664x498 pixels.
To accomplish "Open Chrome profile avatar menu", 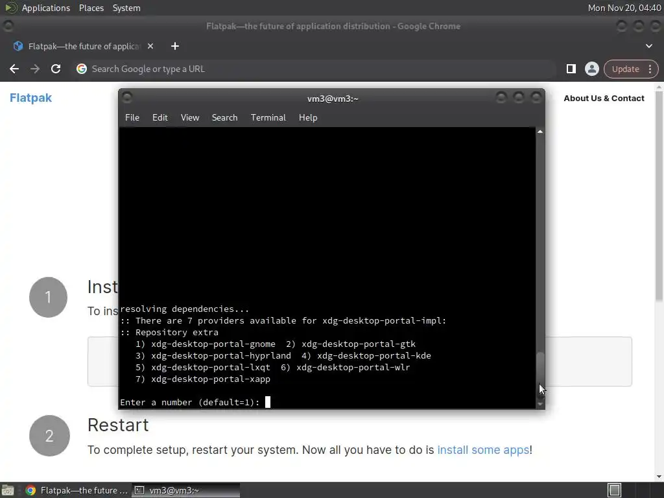I will (x=591, y=69).
